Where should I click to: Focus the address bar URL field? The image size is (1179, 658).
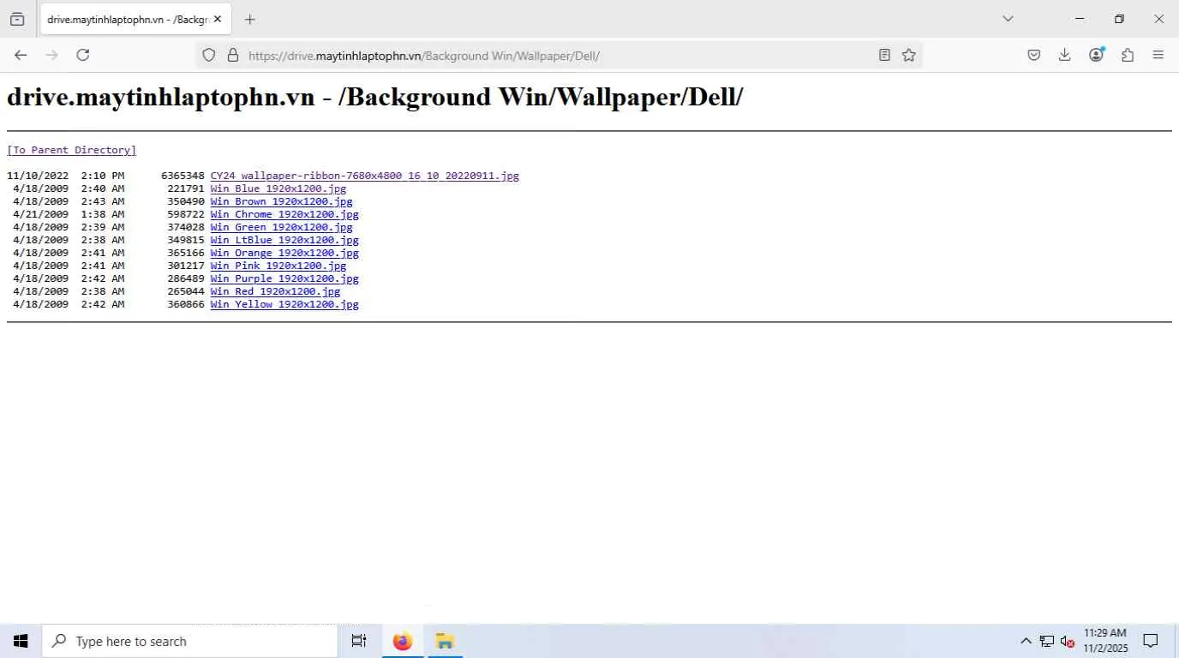point(557,56)
